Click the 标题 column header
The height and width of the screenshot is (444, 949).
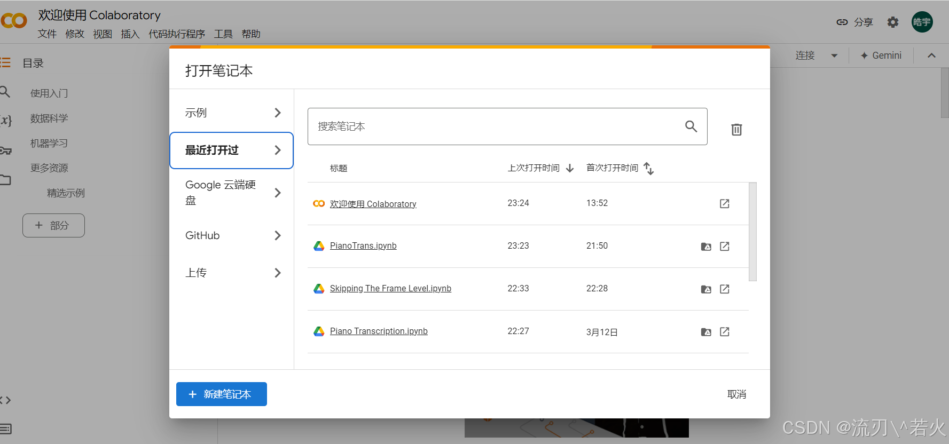pyautogui.click(x=339, y=168)
